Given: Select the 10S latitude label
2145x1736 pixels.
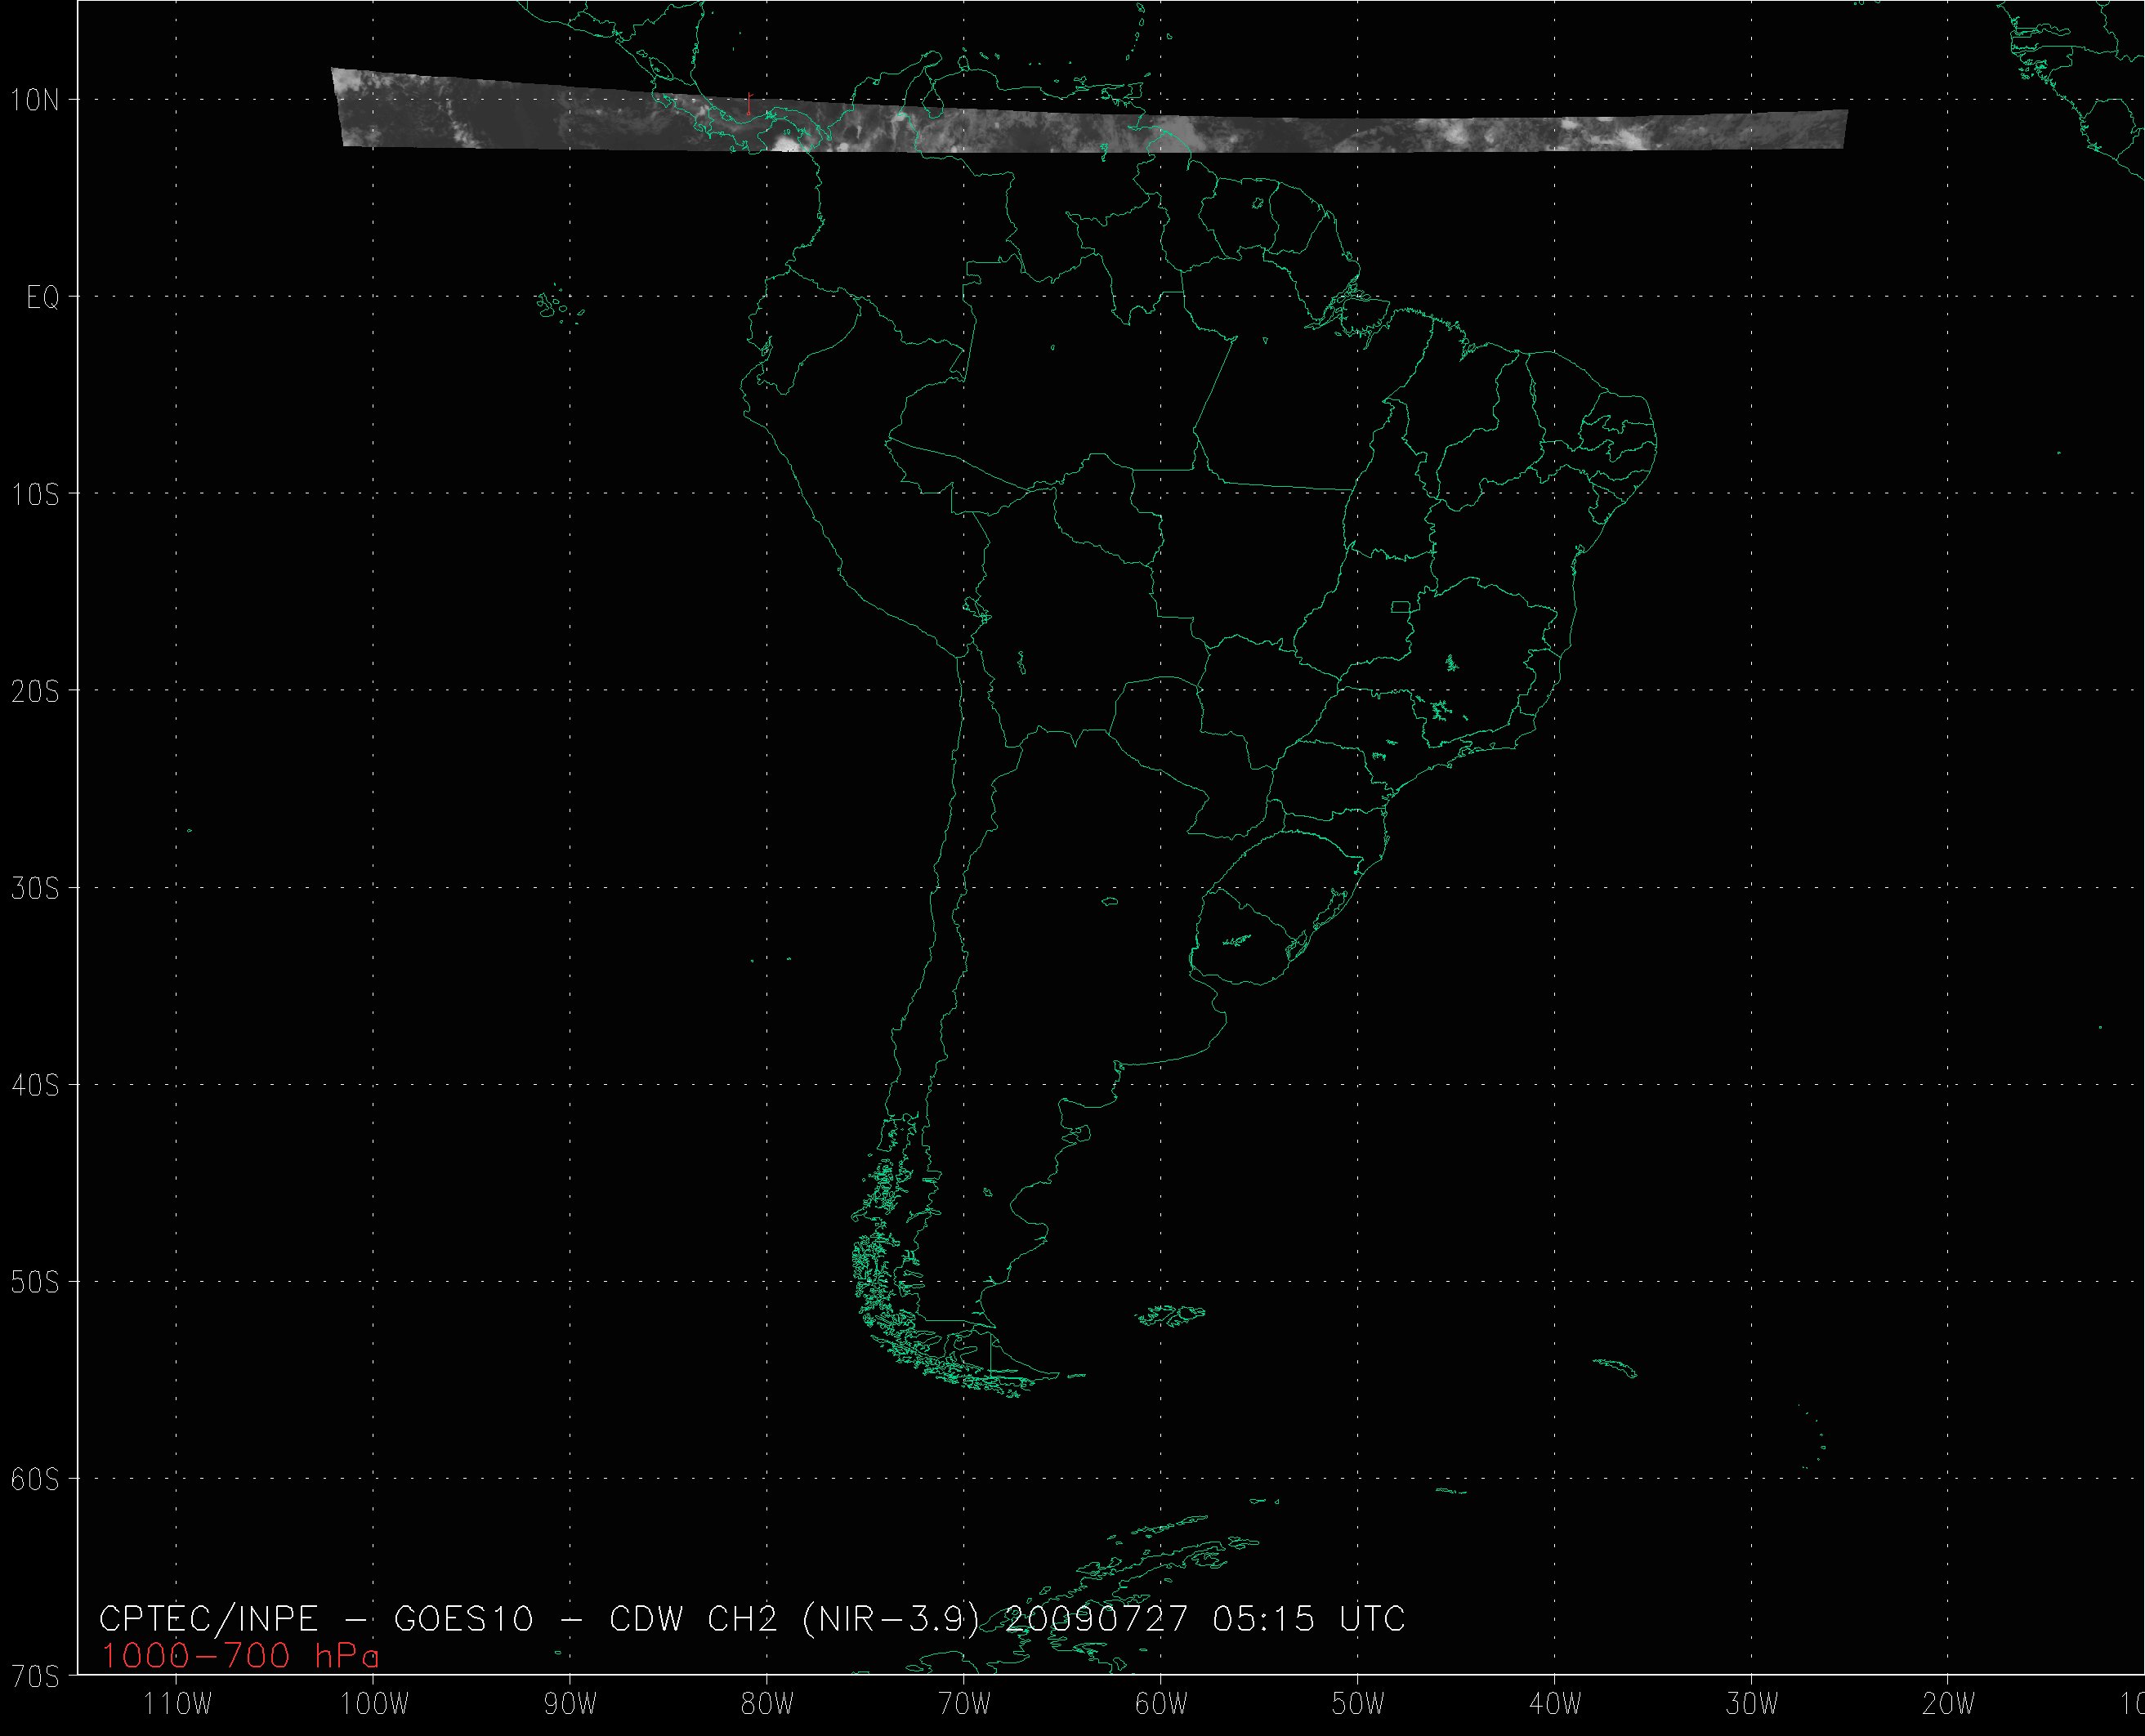Looking at the screenshot, I should (35, 494).
